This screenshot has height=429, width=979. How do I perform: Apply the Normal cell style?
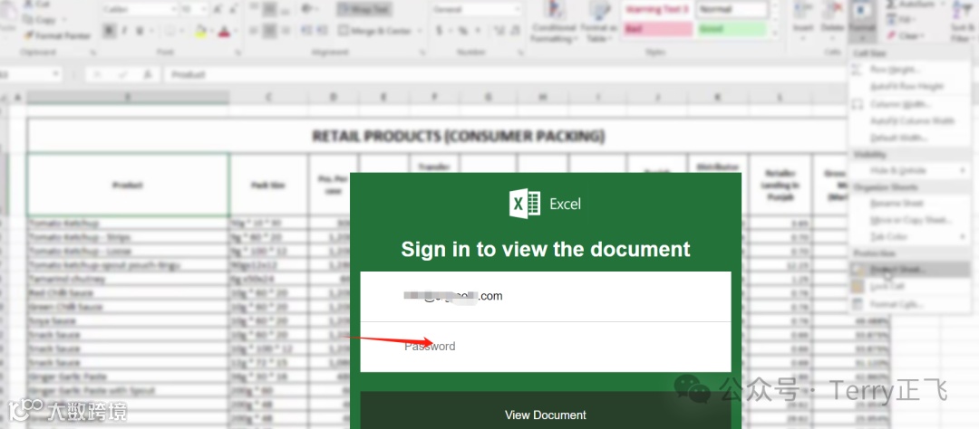(732, 9)
